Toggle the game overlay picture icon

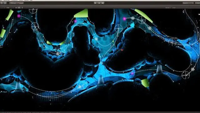tap(19, 8)
